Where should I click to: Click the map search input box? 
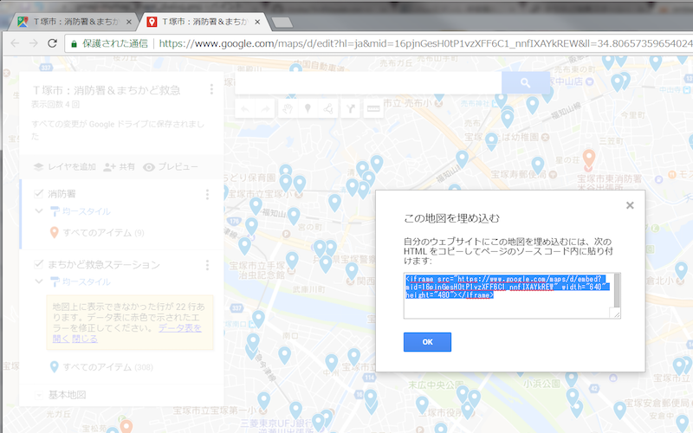(368, 82)
